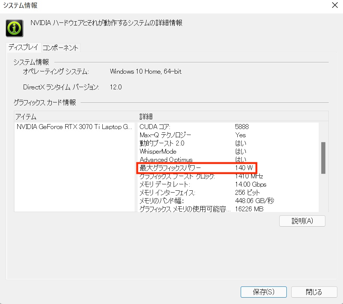
Task: Select the Advanced Optimus row
Action: (x=228, y=160)
